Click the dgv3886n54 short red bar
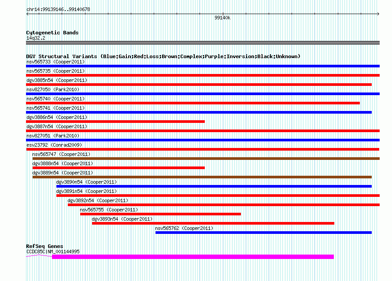This screenshot has width=392, height=281. tap(115, 122)
